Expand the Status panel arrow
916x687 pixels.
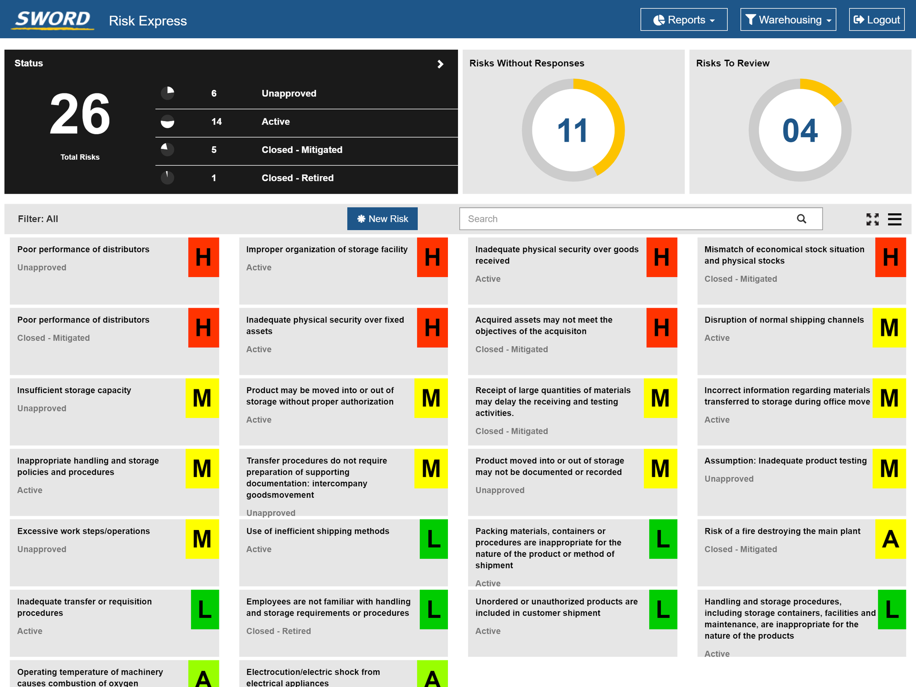click(440, 64)
